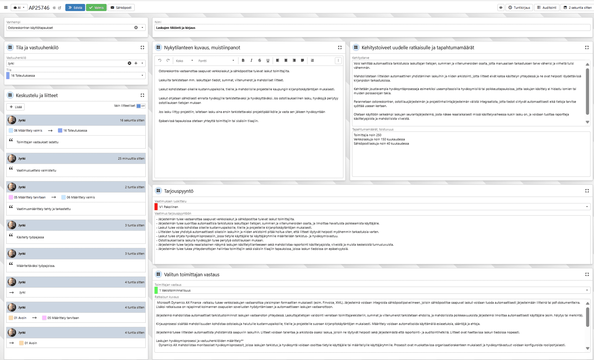Click the Kehitystarve text scrollbar
Screen dimensions: 594x360
tap(587, 92)
